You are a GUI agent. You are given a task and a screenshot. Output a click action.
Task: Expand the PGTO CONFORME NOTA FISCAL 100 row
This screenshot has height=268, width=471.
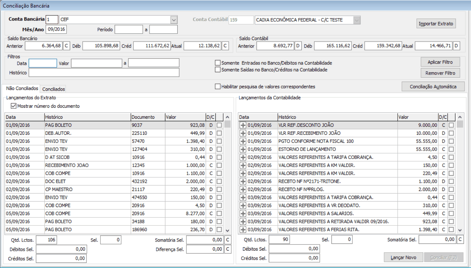click(x=243, y=141)
